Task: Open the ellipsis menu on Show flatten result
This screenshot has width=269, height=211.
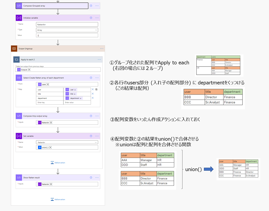Action: [96, 177]
